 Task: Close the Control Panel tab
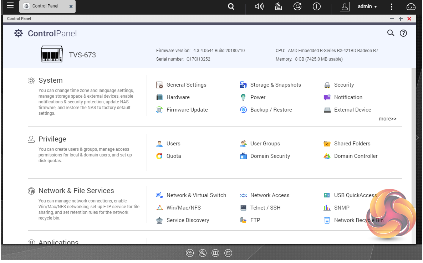[x=71, y=7]
